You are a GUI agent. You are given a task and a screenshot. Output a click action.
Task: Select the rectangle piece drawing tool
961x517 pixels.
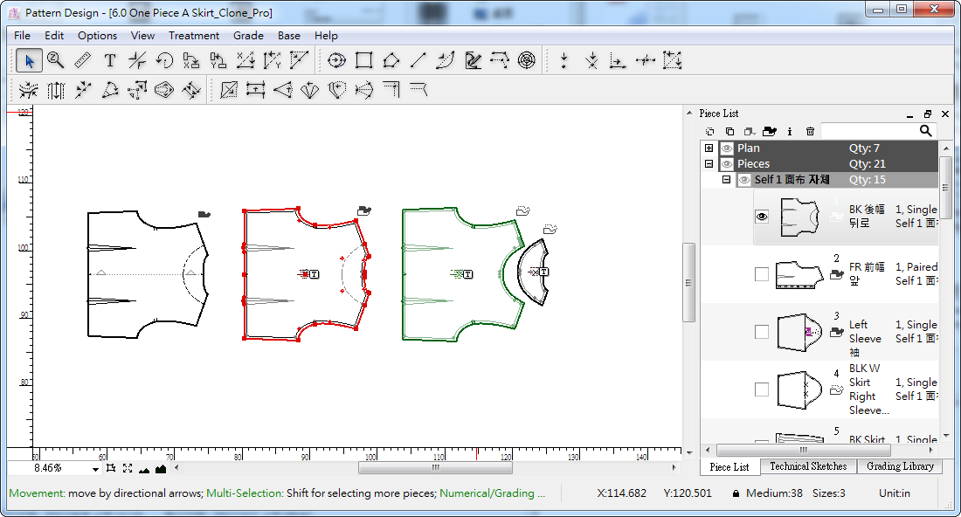coord(364,60)
